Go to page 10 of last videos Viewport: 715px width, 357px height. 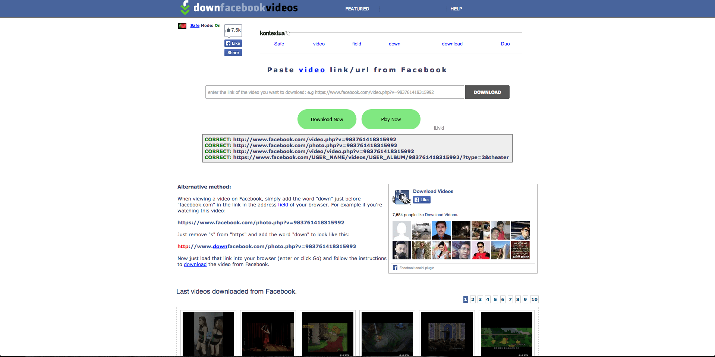534,299
